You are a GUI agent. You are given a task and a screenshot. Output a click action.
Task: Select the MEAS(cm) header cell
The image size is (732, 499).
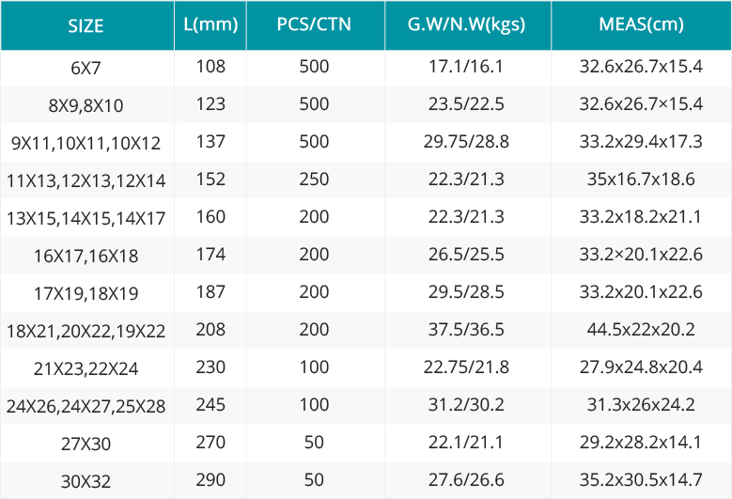(x=641, y=24)
